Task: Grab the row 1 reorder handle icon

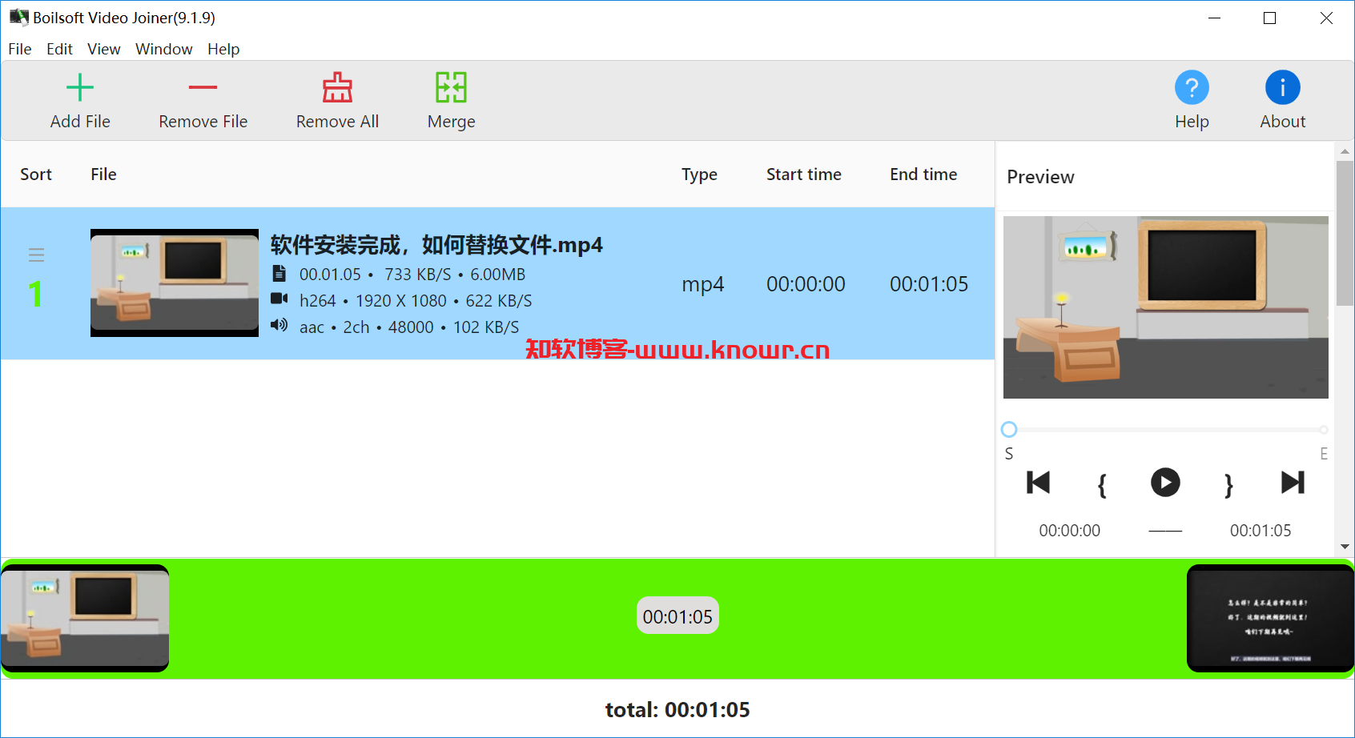Action: [36, 255]
